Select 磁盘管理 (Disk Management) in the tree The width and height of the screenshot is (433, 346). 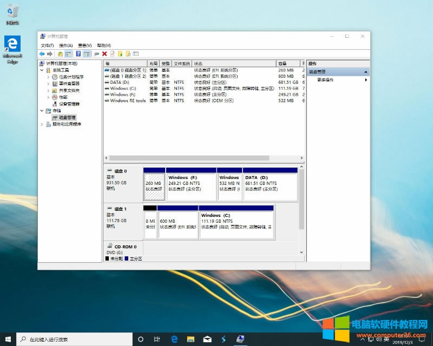pos(67,117)
